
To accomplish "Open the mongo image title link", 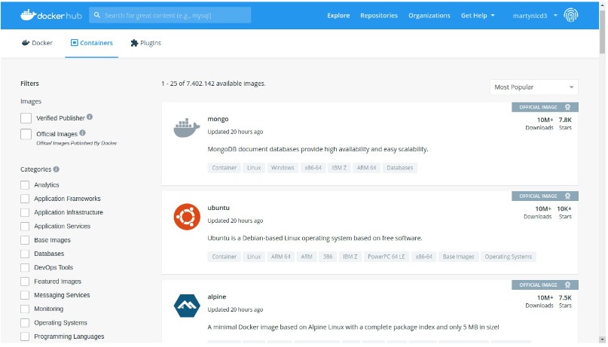I will (x=218, y=119).
